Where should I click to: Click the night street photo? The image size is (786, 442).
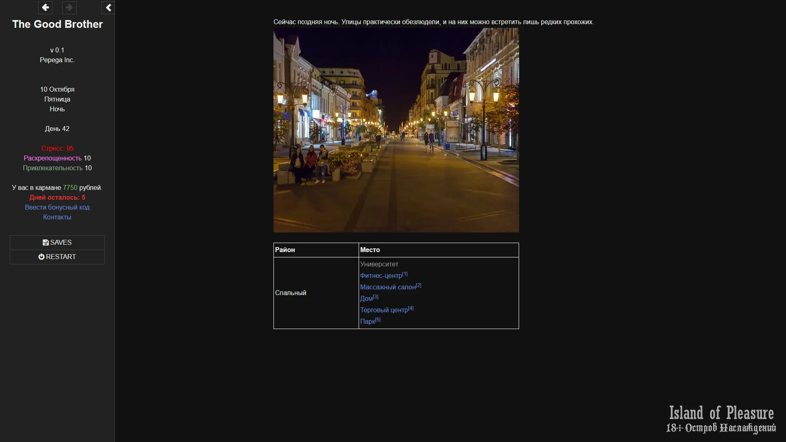pyautogui.click(x=396, y=130)
